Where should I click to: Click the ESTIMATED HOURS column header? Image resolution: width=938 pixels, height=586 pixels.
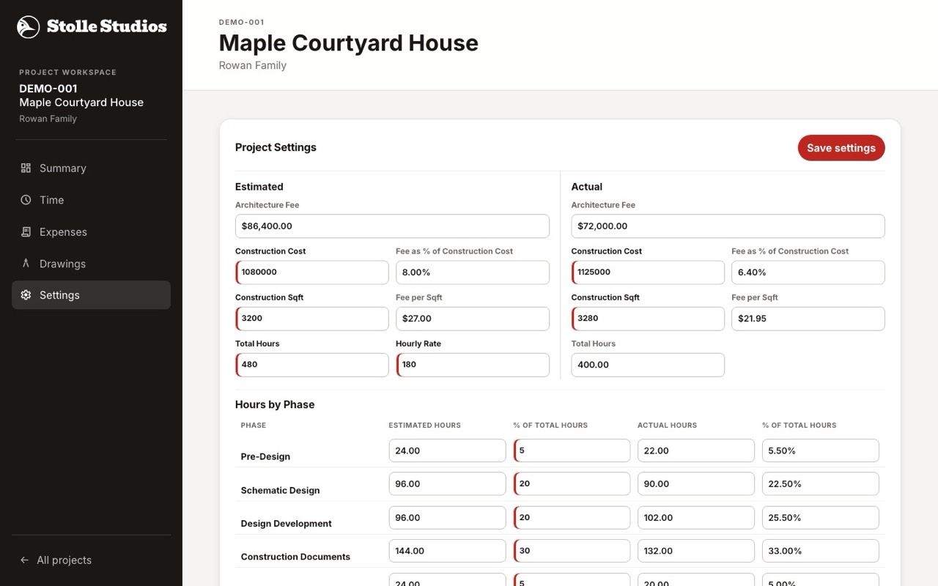[x=424, y=425]
